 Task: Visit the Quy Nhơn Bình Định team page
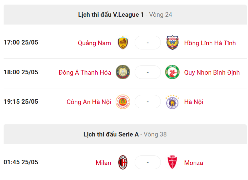[x=212, y=73]
